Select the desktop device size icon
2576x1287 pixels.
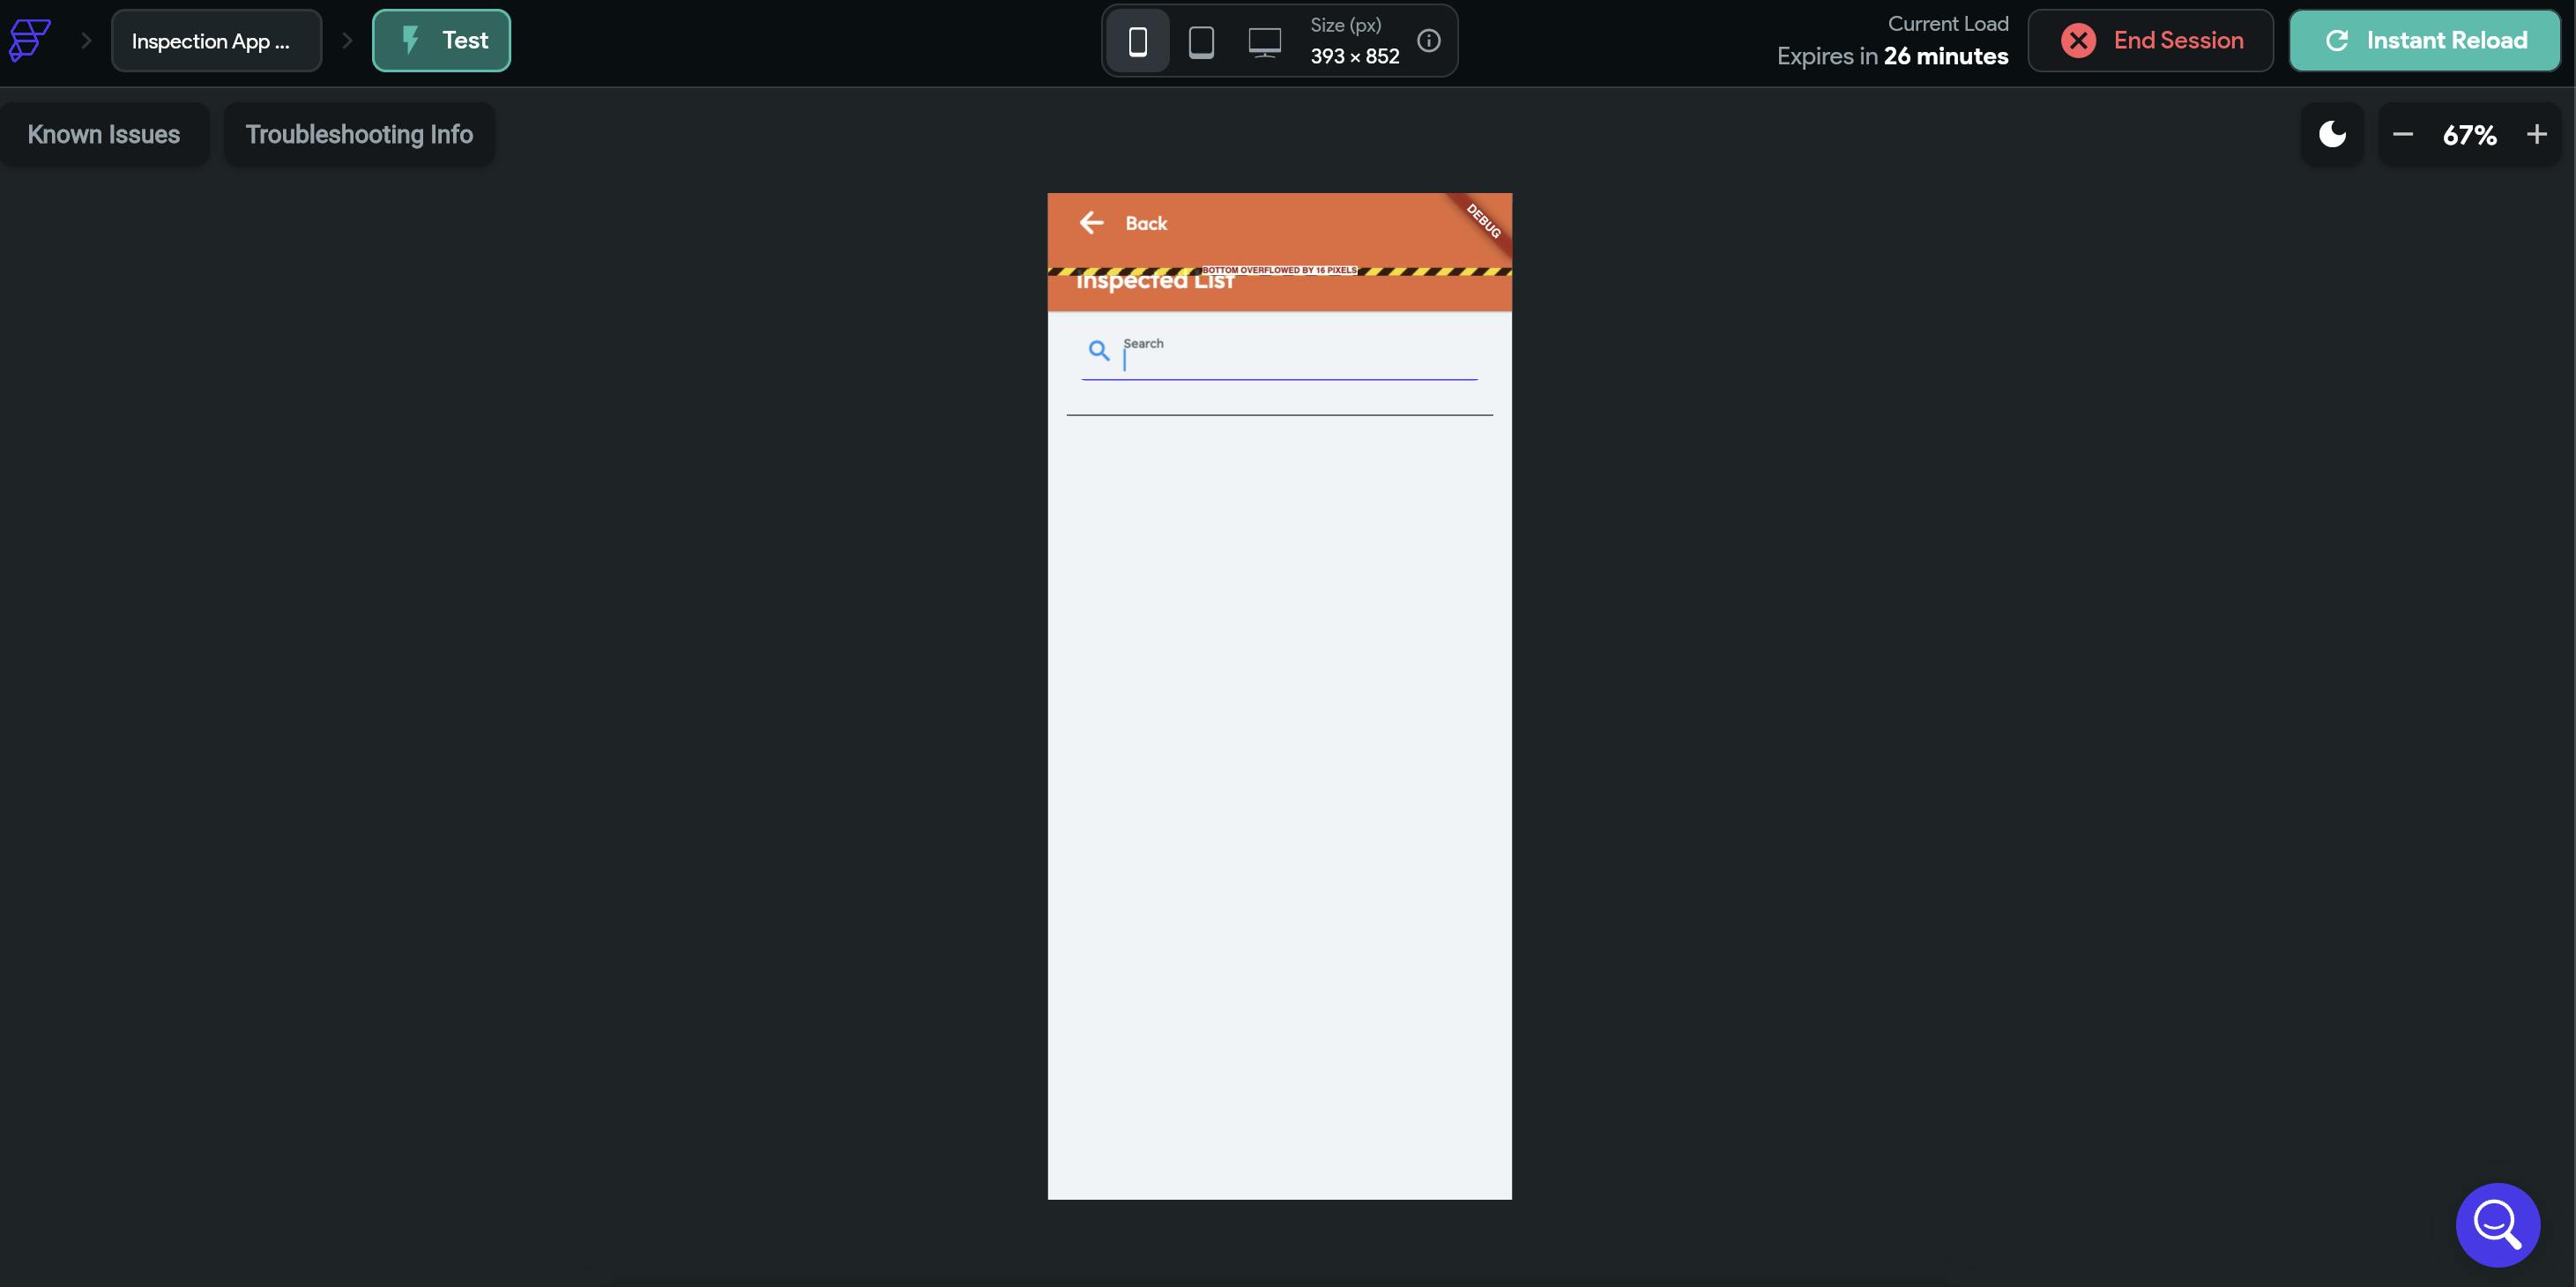click(1264, 41)
